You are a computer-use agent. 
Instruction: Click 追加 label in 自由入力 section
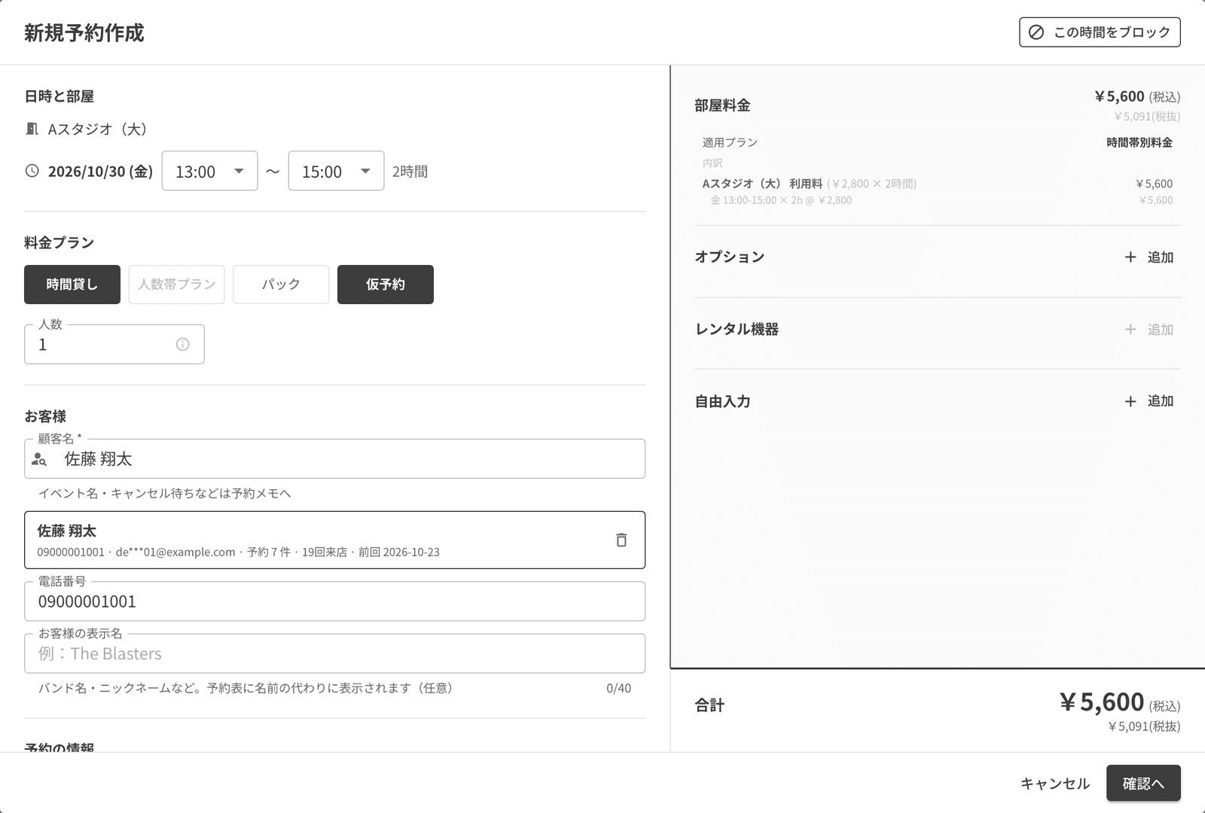coord(1161,401)
